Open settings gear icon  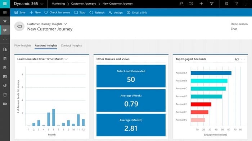(226, 4)
